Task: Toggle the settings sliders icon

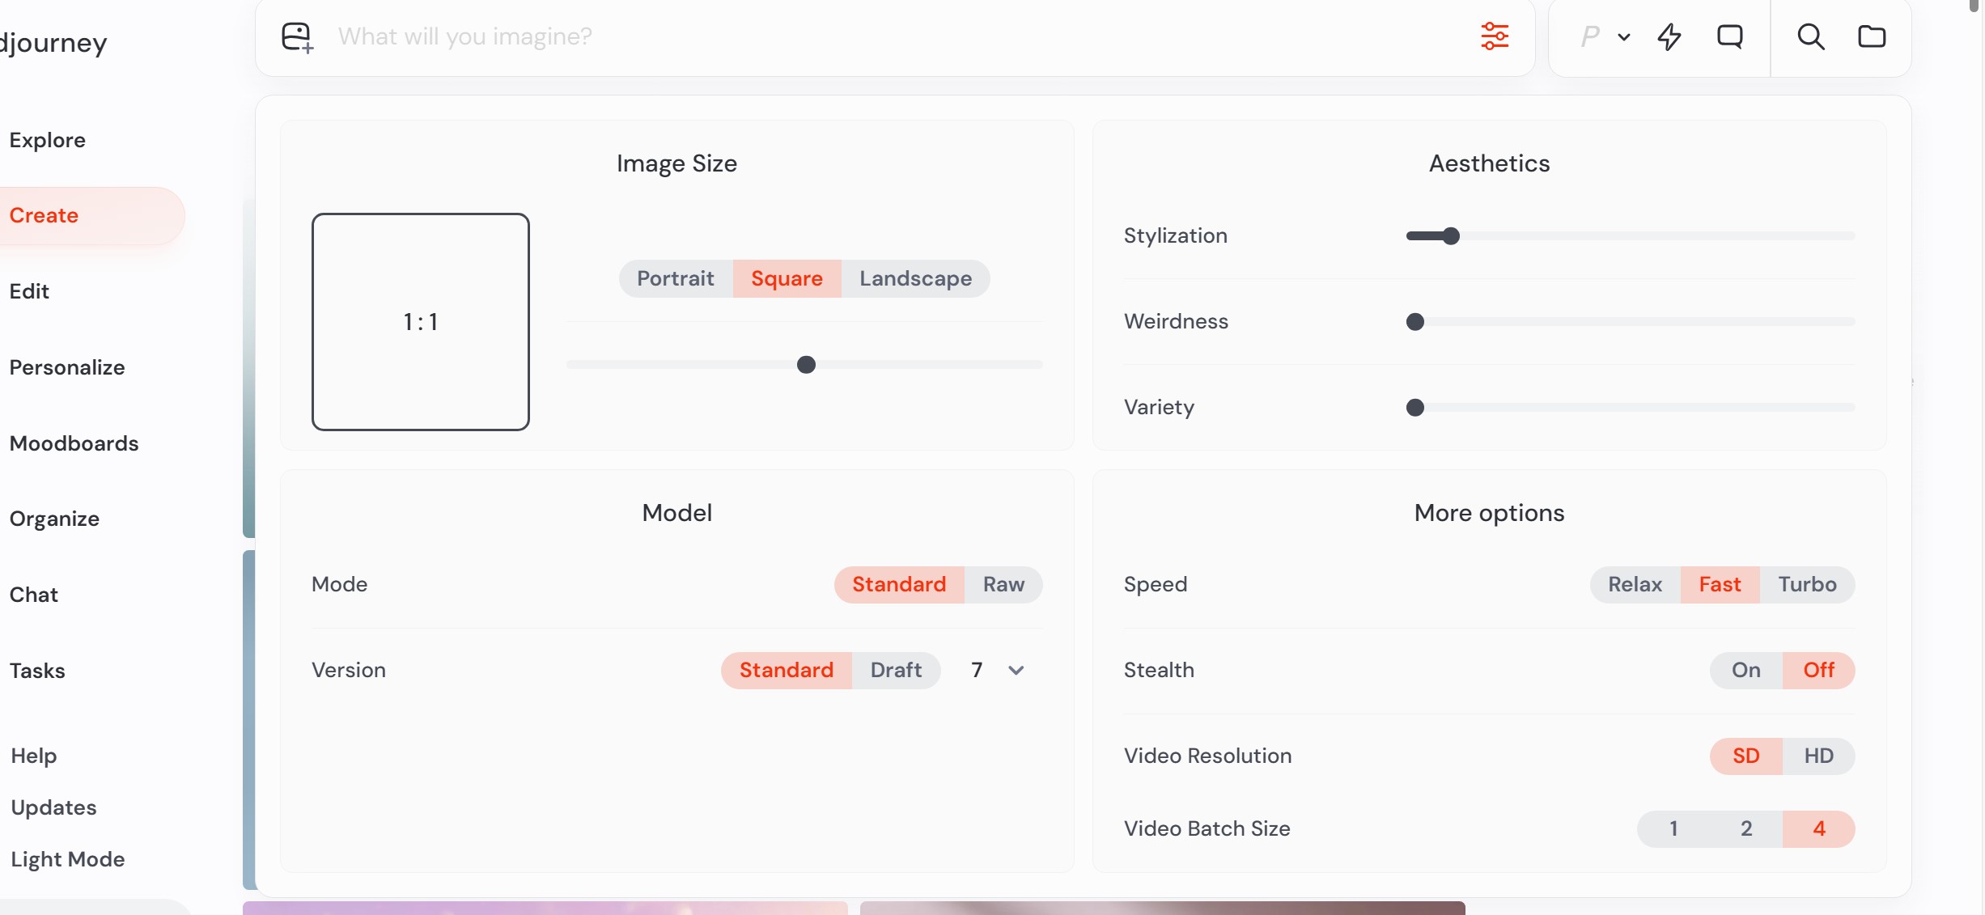Action: tap(1495, 36)
